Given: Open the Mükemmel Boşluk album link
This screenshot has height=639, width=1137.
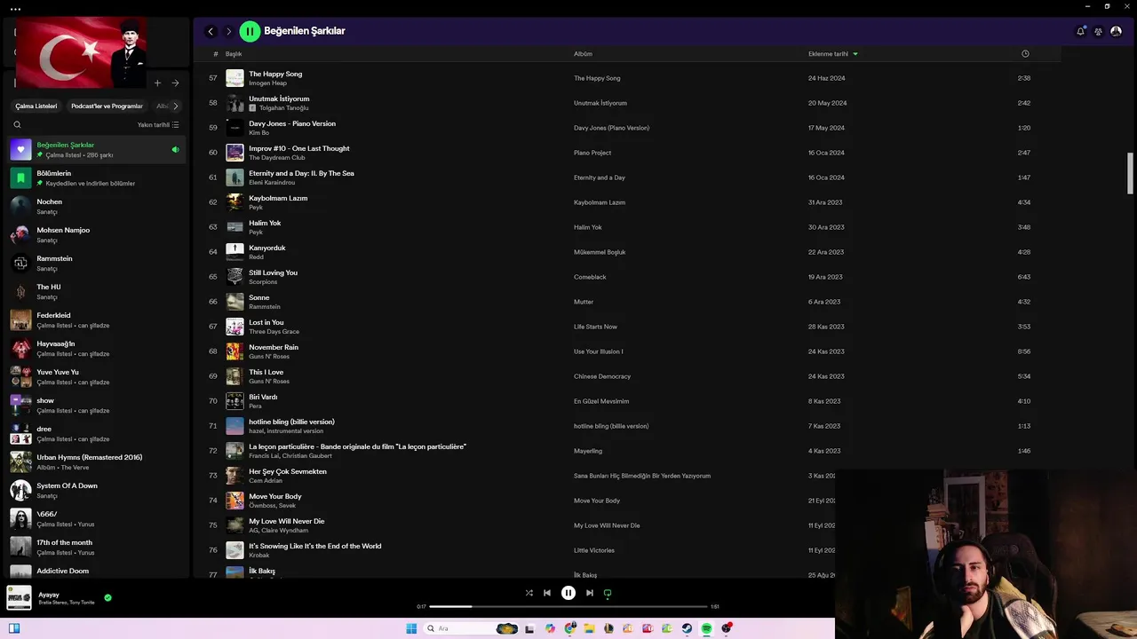Looking at the screenshot, I should (600, 252).
